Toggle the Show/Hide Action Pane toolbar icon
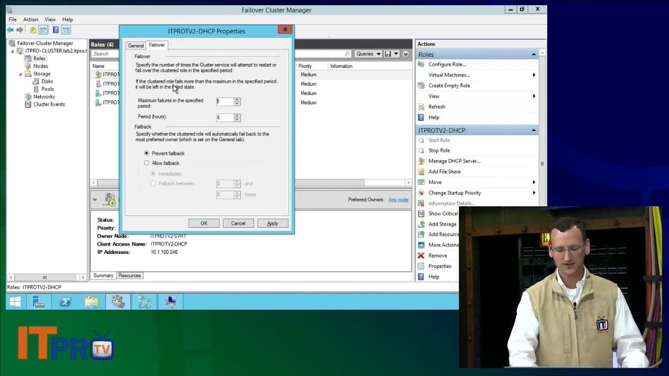Viewport: 669px width, 376px height. [x=66, y=30]
